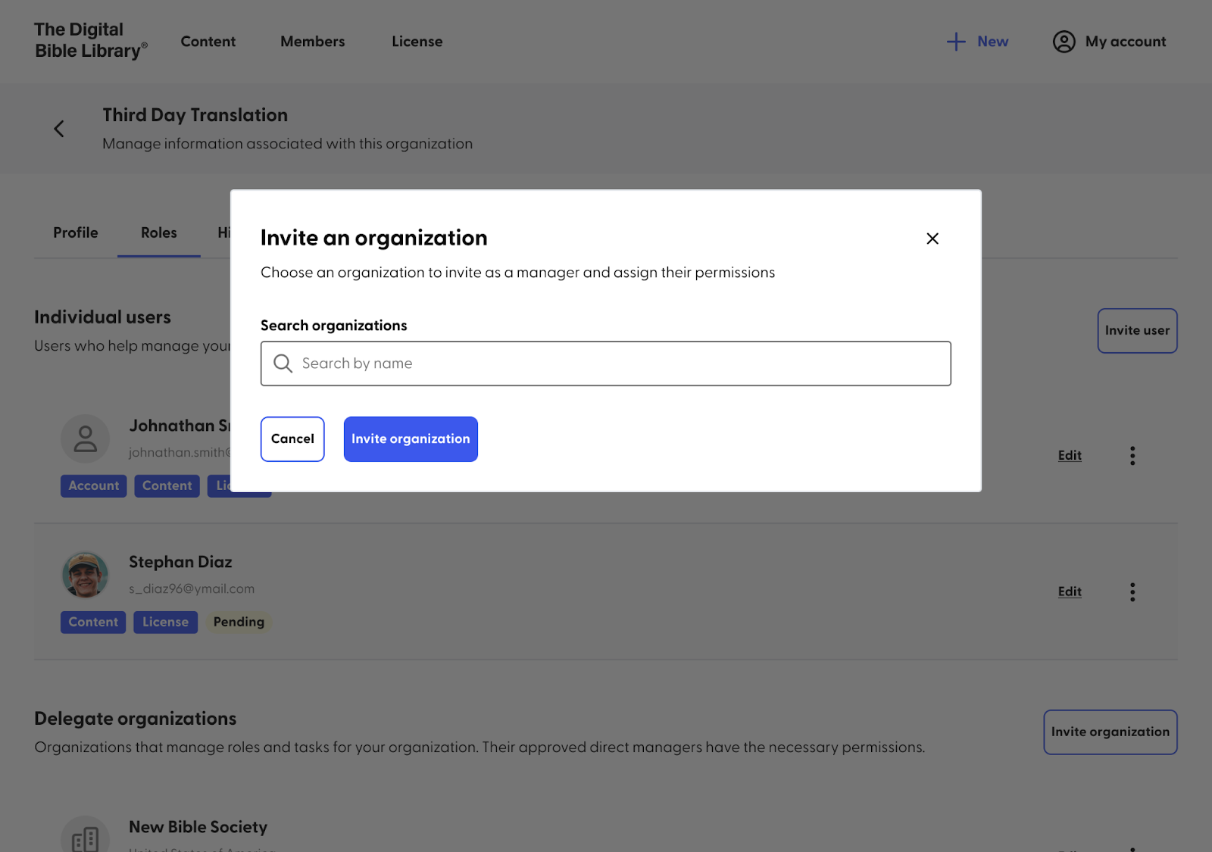Edit Johnathan's user roles
This screenshot has width=1212, height=852.
pyautogui.click(x=1070, y=455)
